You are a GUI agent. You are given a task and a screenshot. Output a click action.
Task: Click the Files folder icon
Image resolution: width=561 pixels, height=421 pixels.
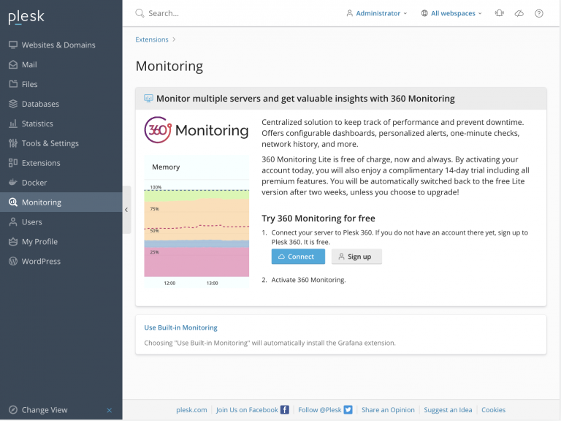(13, 84)
